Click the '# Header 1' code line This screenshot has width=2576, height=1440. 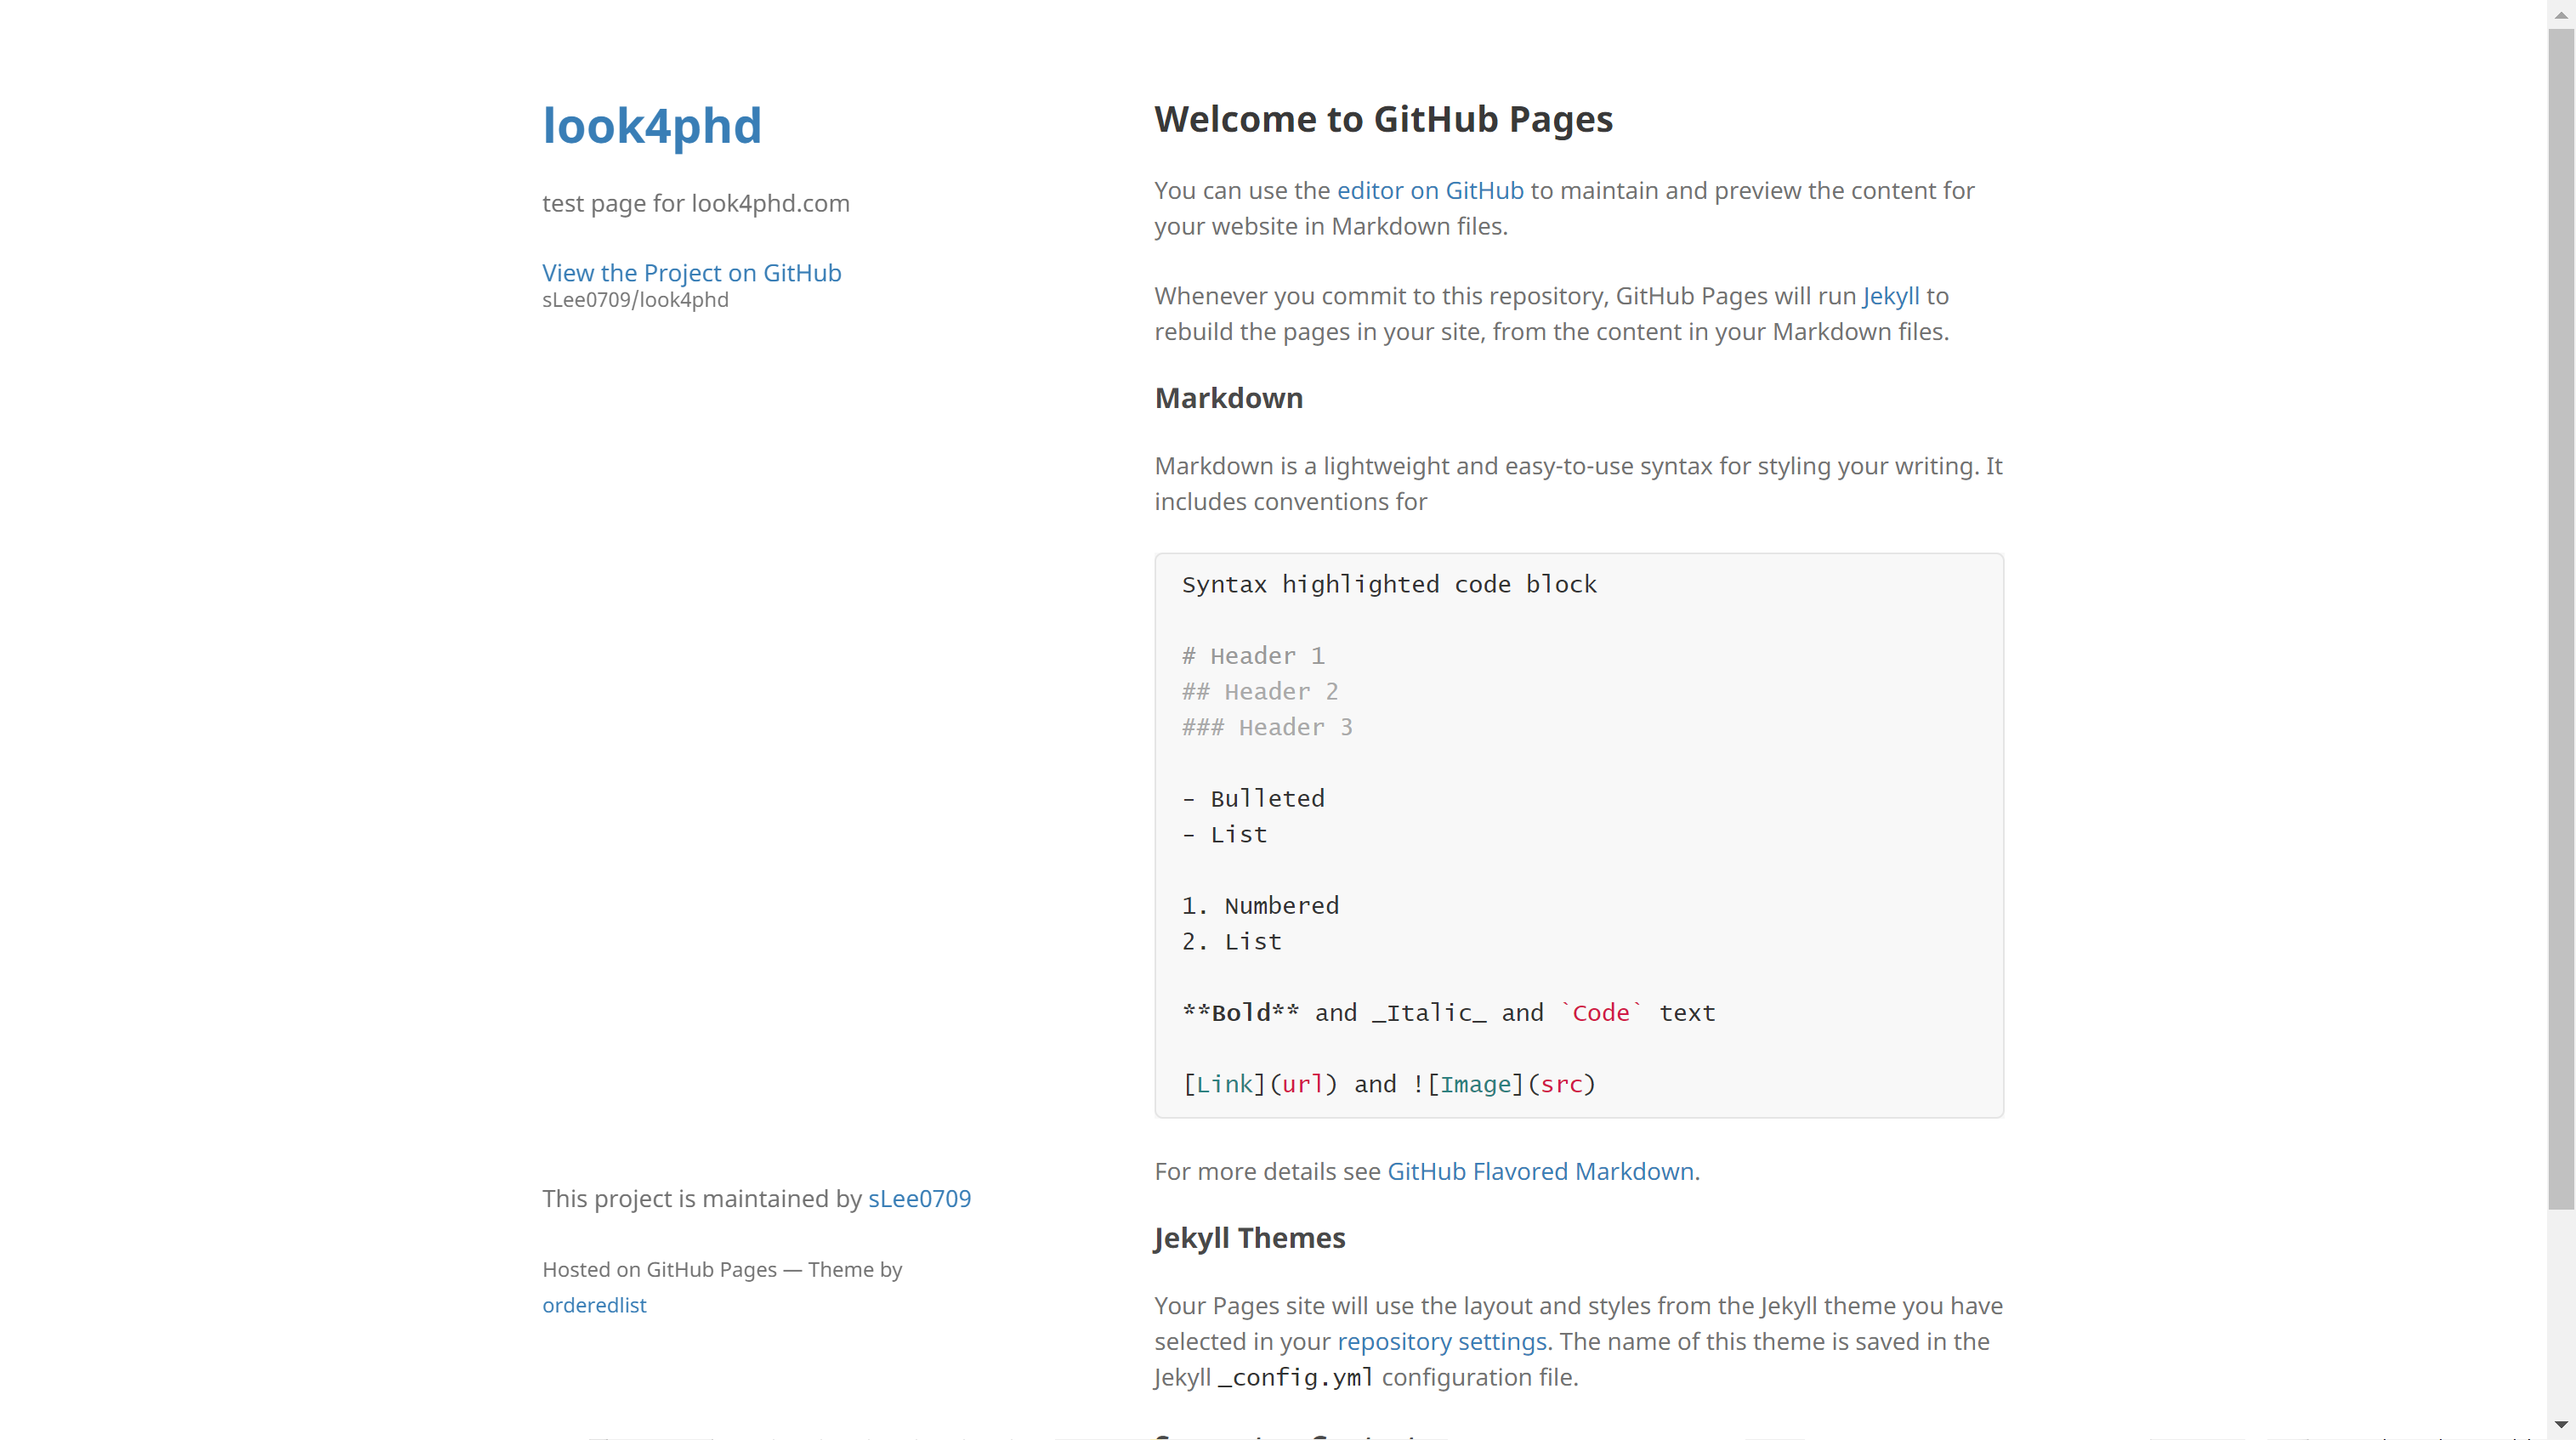click(x=1253, y=656)
